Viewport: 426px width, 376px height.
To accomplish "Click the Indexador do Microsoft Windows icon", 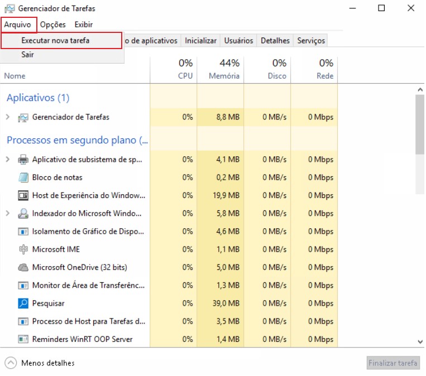I will 23,214.
